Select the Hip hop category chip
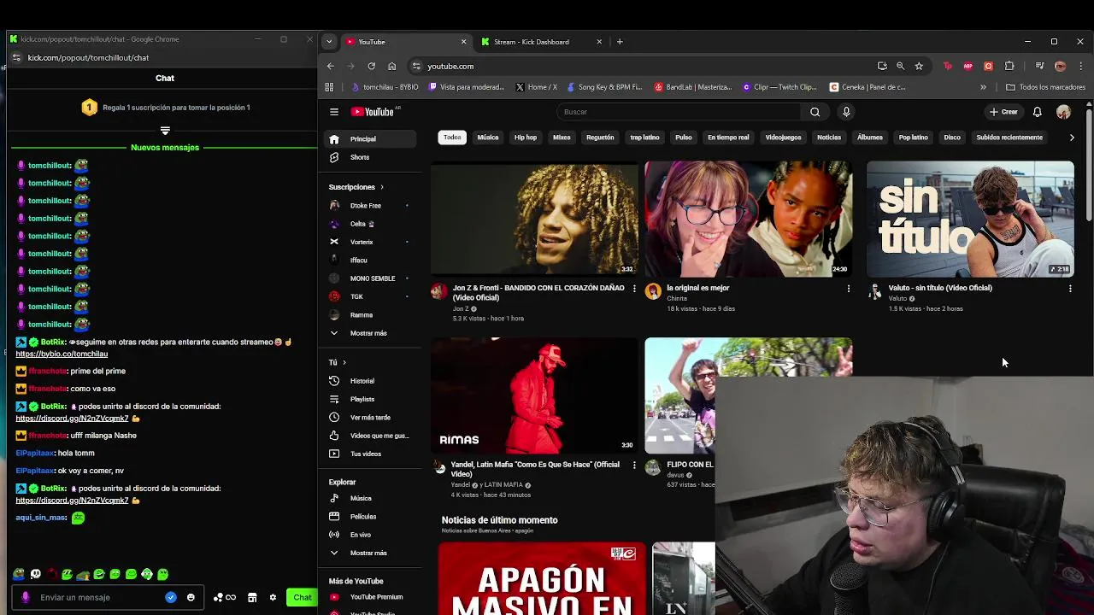This screenshot has height=615, width=1094. [x=526, y=138]
